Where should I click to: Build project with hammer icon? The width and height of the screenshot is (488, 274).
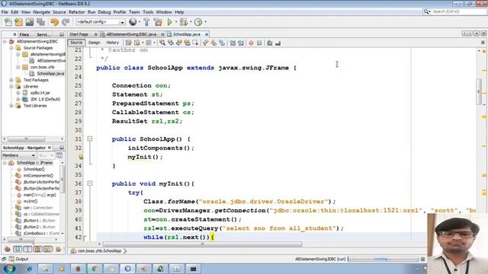(146, 22)
